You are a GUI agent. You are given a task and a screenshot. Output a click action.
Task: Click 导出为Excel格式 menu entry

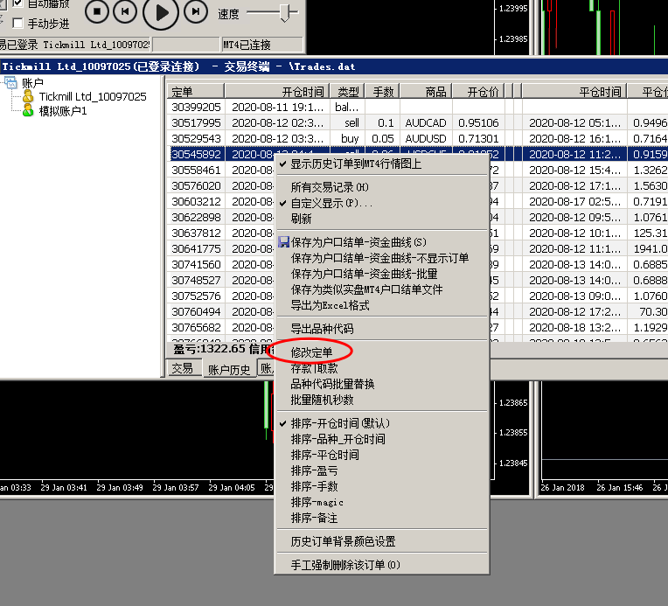(330, 305)
